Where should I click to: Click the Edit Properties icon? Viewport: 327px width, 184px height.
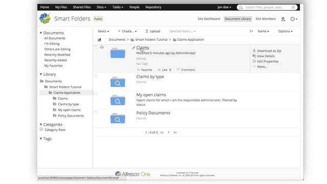pos(254,61)
